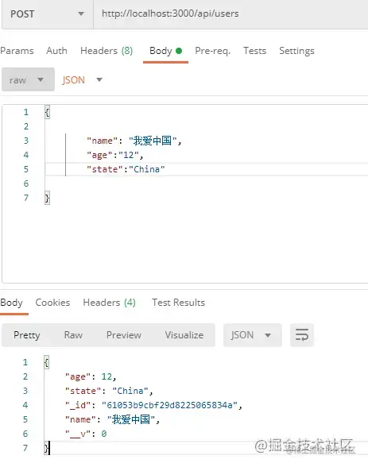Click the opening brace in request editor
This screenshot has height=467, width=368.
[x=47, y=112]
